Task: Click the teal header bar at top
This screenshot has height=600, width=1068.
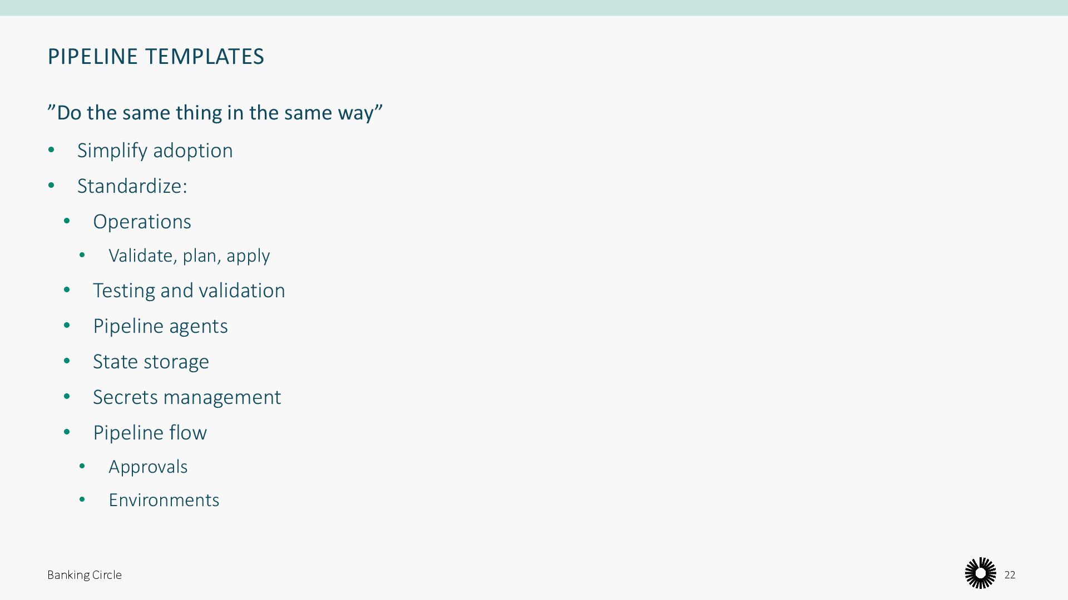Action: click(x=534, y=8)
